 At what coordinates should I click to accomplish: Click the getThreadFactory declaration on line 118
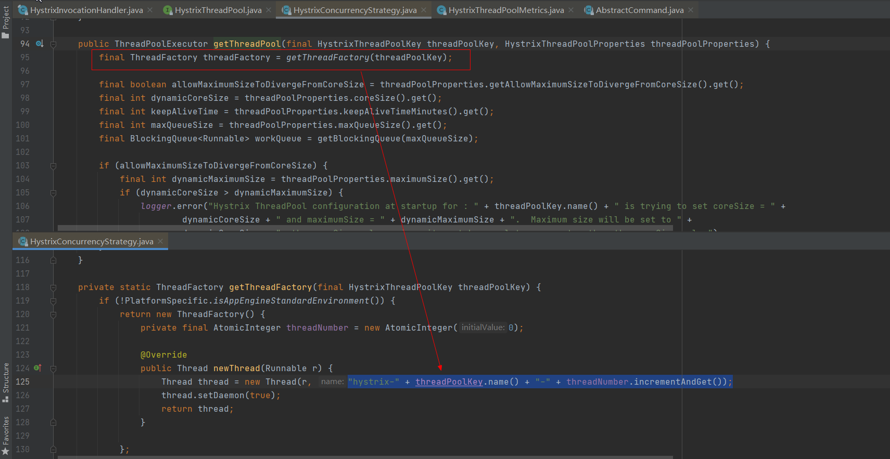coord(271,287)
